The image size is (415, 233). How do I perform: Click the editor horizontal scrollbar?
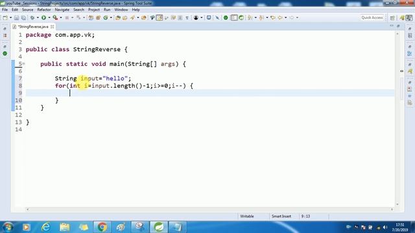(x=209, y=210)
